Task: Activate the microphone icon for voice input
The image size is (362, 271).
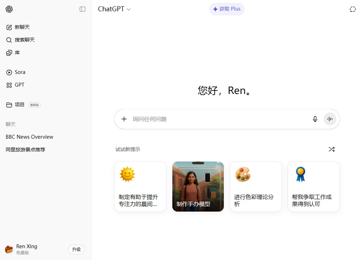Action: point(315,119)
